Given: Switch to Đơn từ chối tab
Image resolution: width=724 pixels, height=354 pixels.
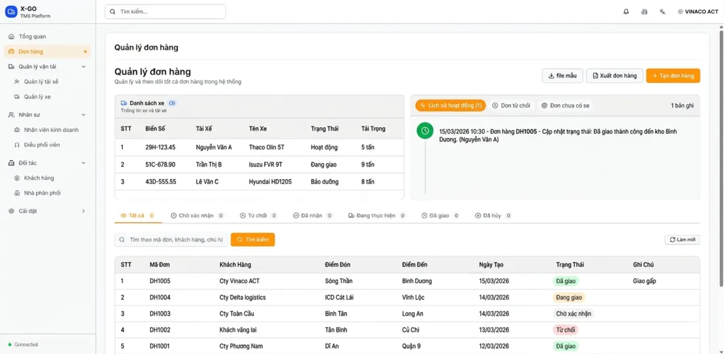Looking at the screenshot, I should tap(511, 106).
